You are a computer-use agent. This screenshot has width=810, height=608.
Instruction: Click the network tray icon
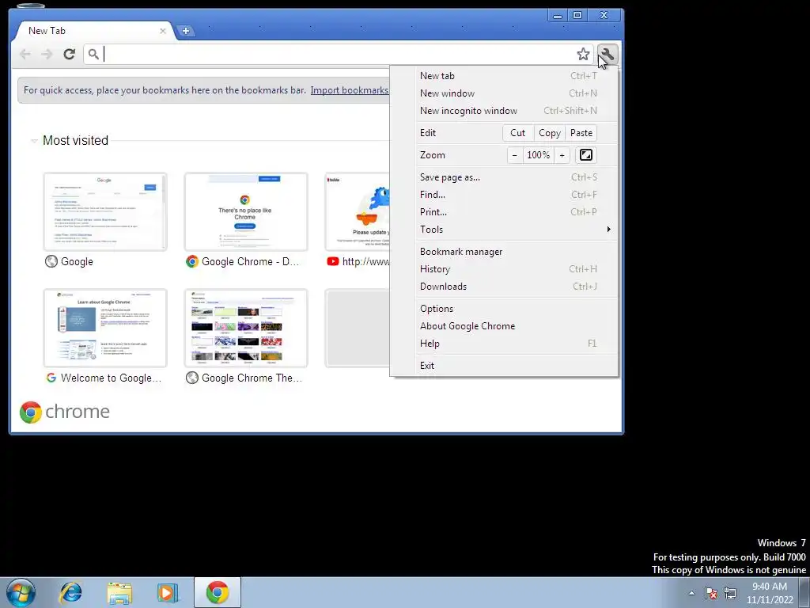coord(730,593)
